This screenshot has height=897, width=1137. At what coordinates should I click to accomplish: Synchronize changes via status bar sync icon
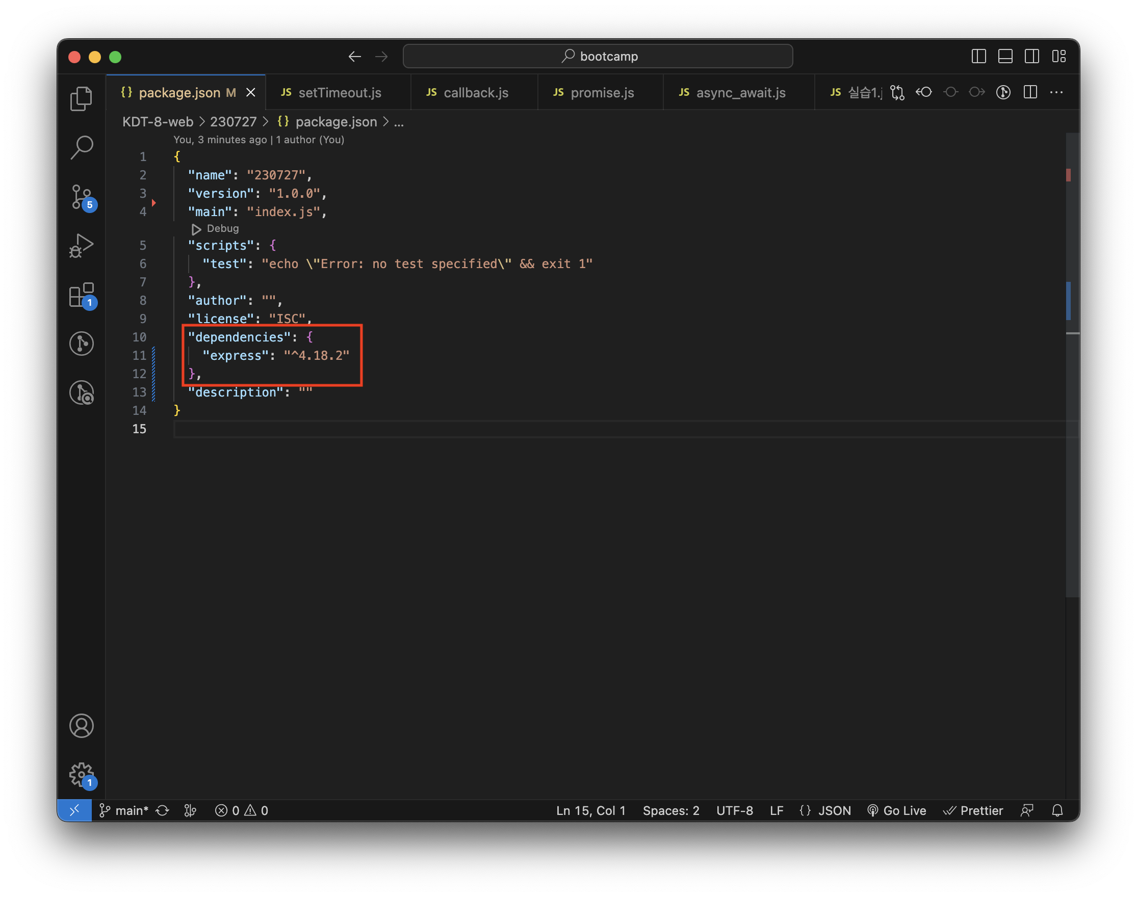click(x=162, y=810)
